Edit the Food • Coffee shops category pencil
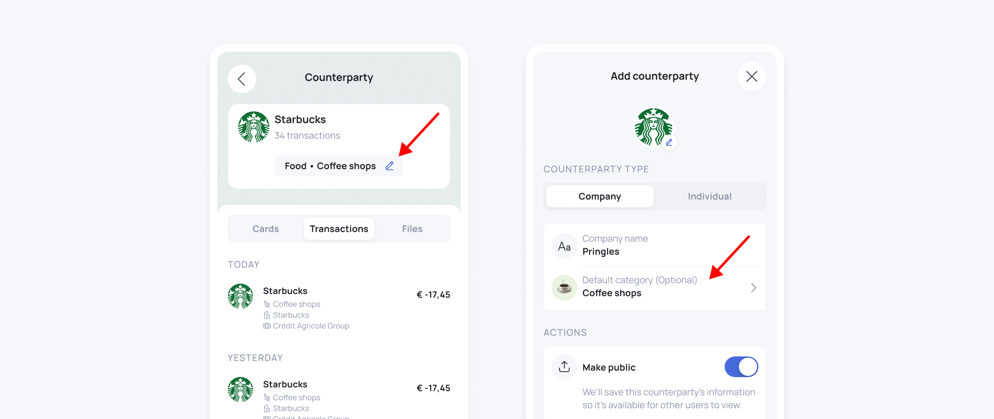Viewport: 994px width, 419px height. point(390,166)
